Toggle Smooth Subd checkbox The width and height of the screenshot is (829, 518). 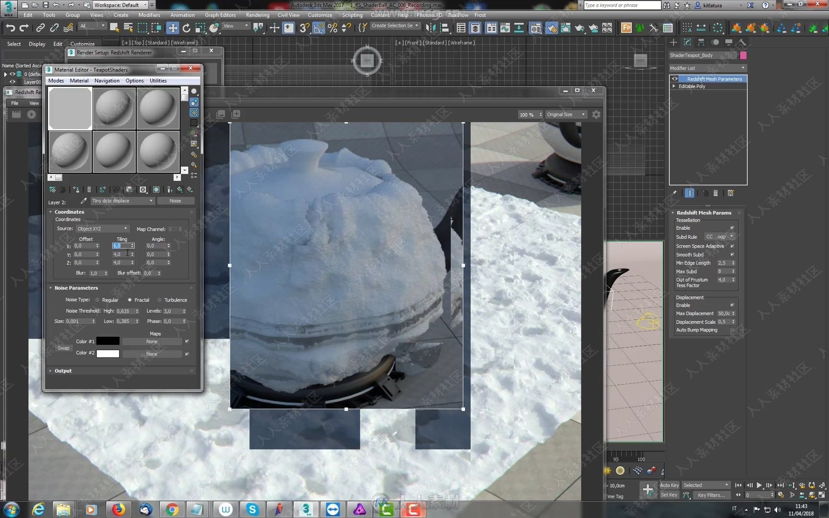732,255
